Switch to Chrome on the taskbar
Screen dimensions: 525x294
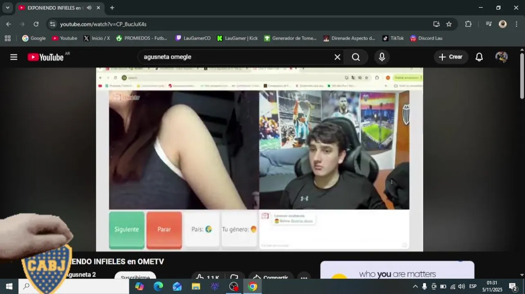[252, 286]
